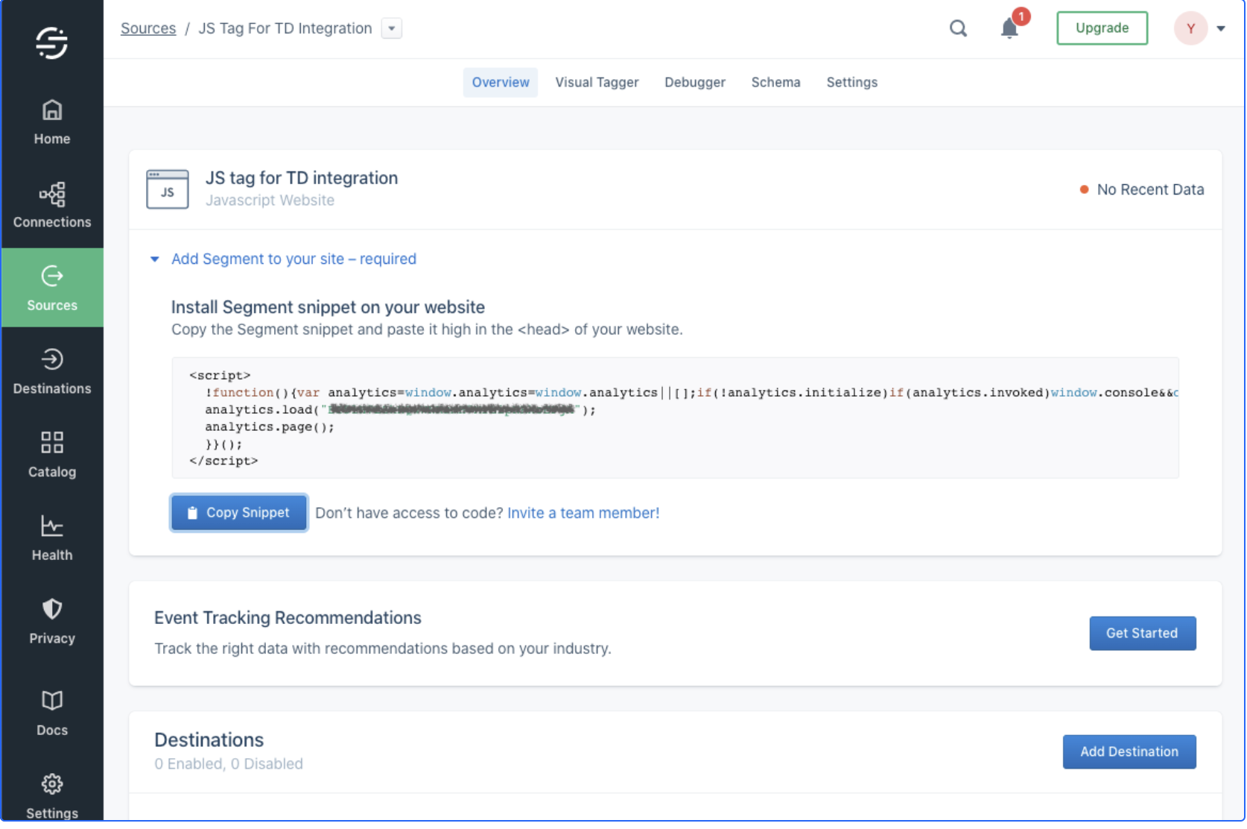Open the Docs sidebar item

pyautogui.click(x=51, y=713)
